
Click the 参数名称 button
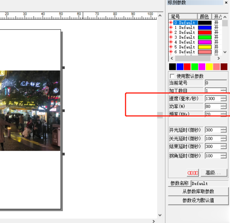[x=179, y=183]
